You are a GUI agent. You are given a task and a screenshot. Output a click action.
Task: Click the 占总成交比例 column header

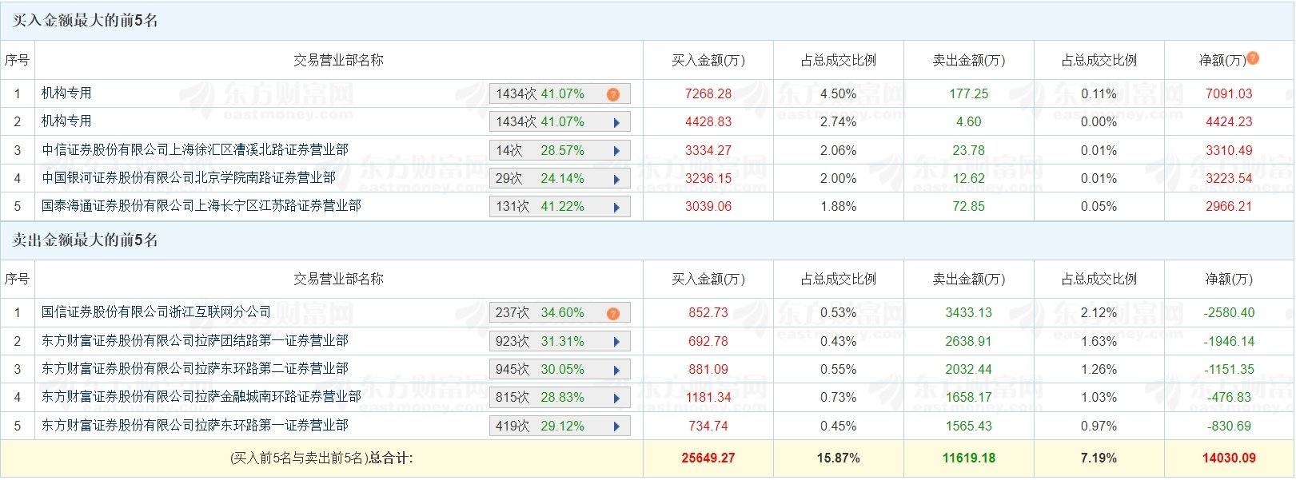pos(838,59)
